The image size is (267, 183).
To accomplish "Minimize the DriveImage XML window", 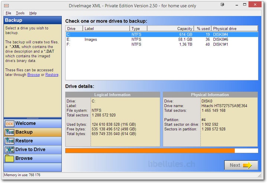I will 237,5.
